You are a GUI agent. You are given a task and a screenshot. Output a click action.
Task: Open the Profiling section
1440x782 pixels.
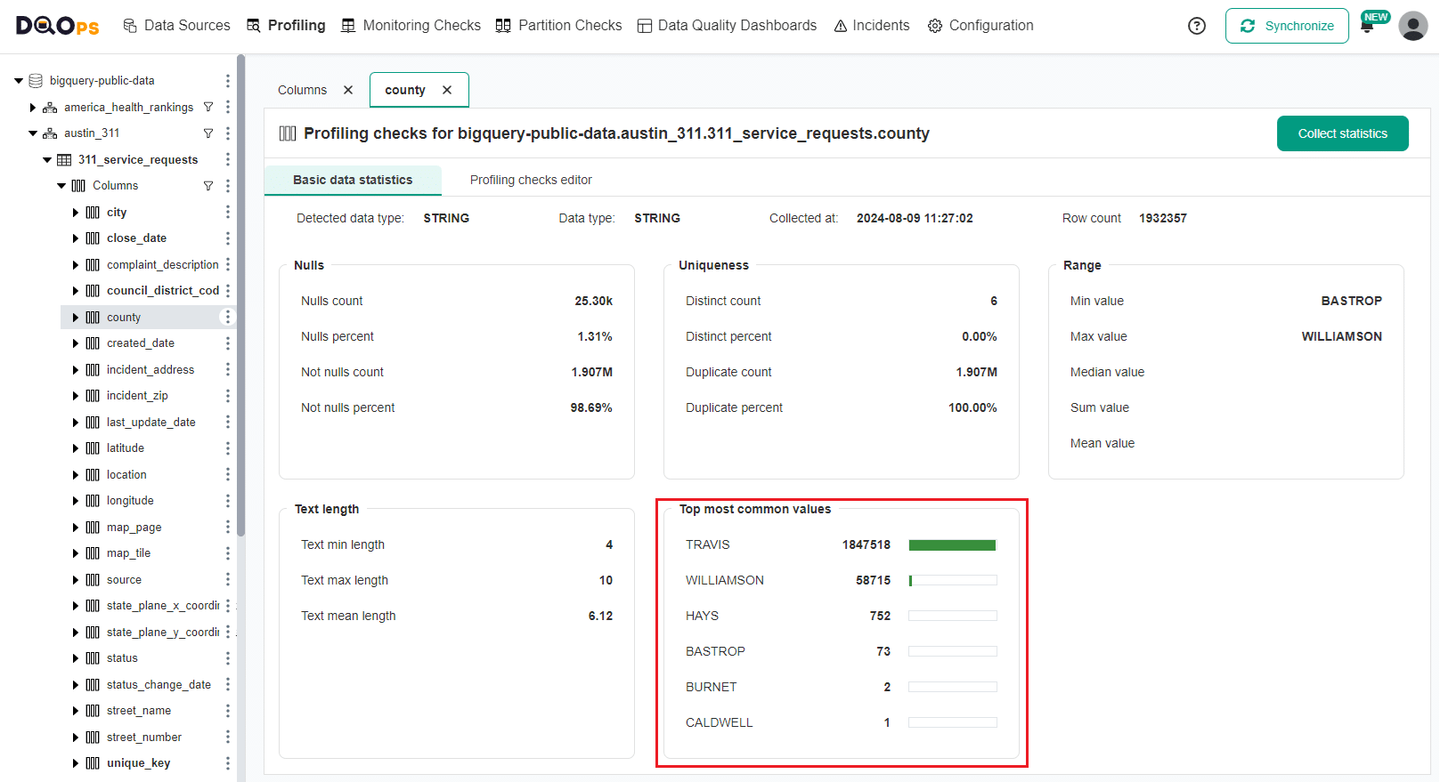click(286, 26)
